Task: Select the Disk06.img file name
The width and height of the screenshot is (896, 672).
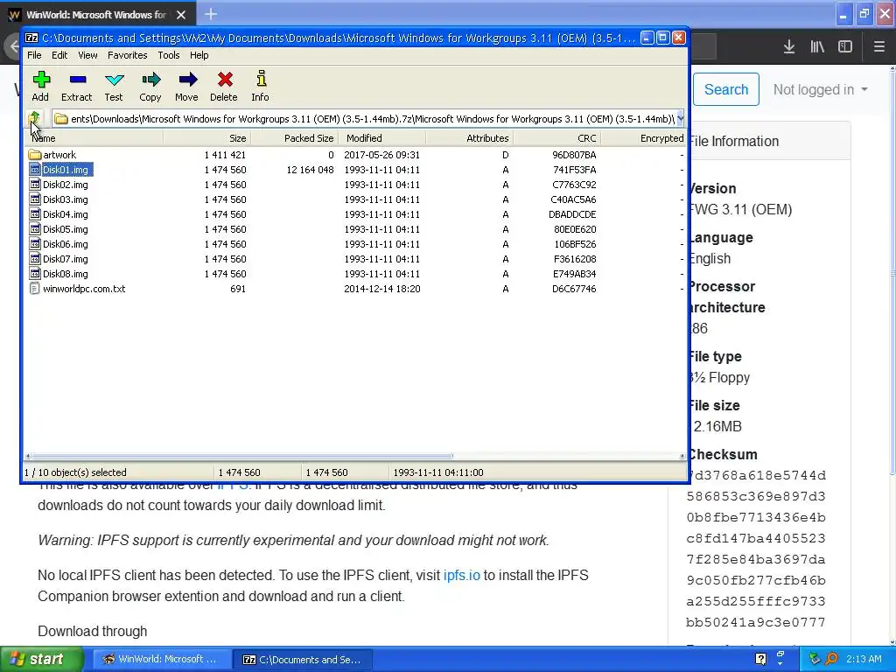Action: point(65,244)
